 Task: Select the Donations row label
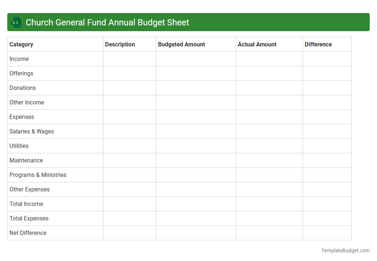tap(22, 88)
